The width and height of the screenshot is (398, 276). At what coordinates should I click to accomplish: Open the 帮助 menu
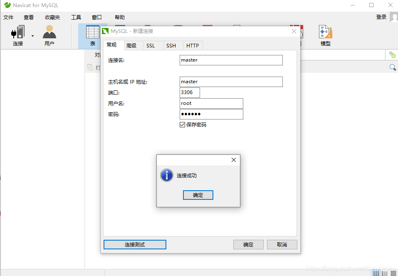point(120,17)
